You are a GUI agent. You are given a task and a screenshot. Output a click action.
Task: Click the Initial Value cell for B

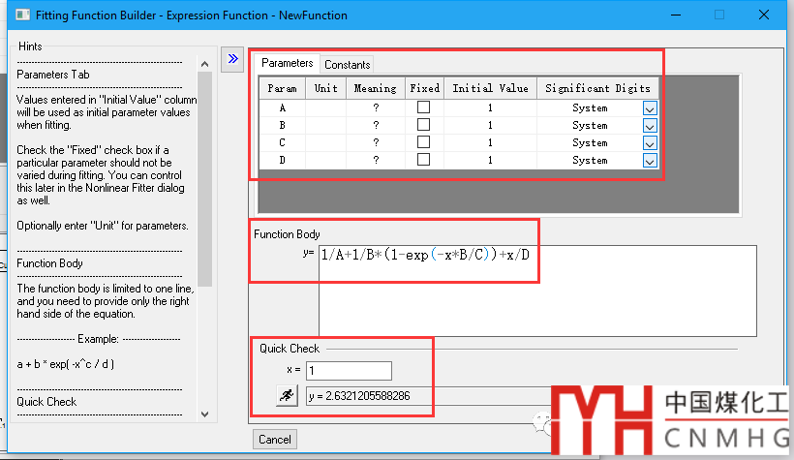coord(490,125)
